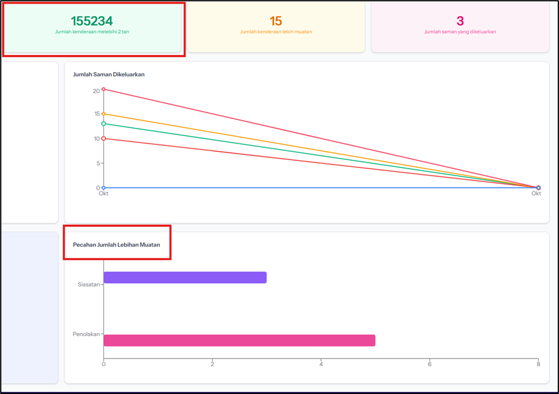Click the 8 tick label on bar chart axis
Screen dimensions: 559x394
tap(538, 364)
